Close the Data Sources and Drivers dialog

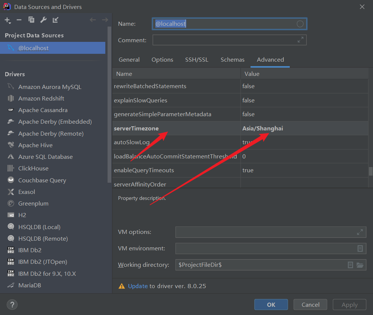362,7
